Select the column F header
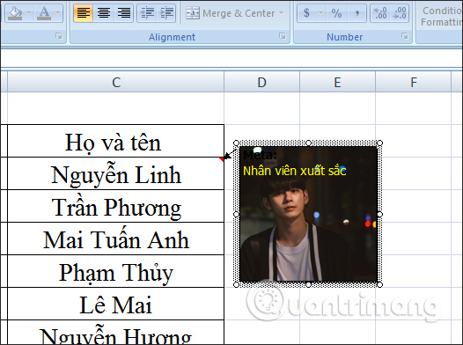This screenshot has height=345, width=463. coord(414,82)
